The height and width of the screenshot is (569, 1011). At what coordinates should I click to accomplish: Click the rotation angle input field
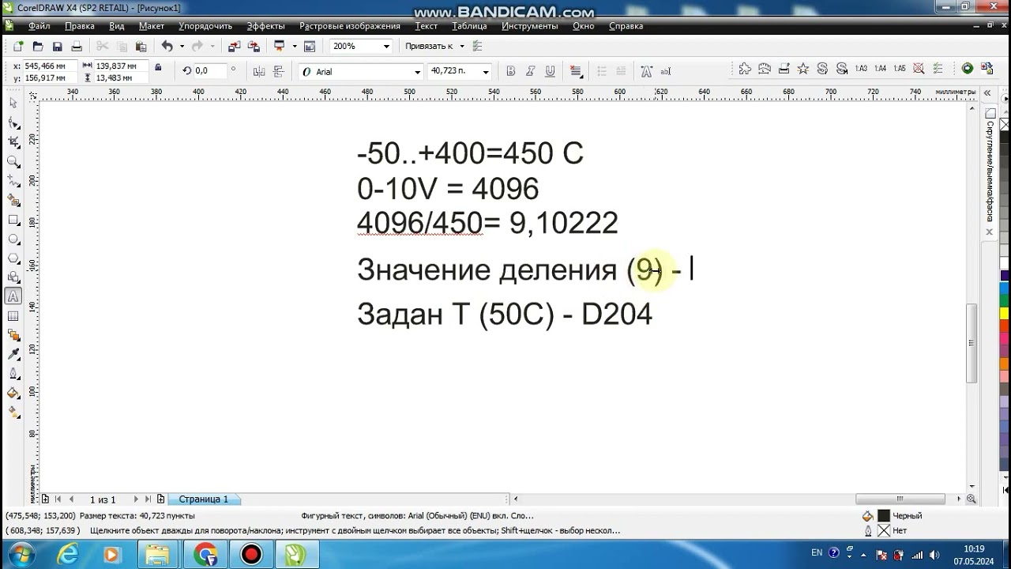(209, 71)
